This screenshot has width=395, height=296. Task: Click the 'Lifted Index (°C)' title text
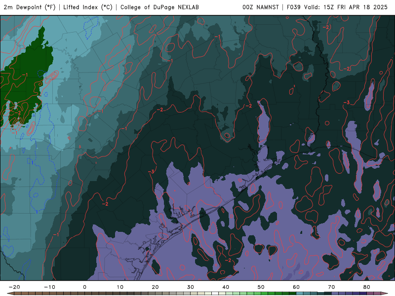pyautogui.click(x=88, y=7)
